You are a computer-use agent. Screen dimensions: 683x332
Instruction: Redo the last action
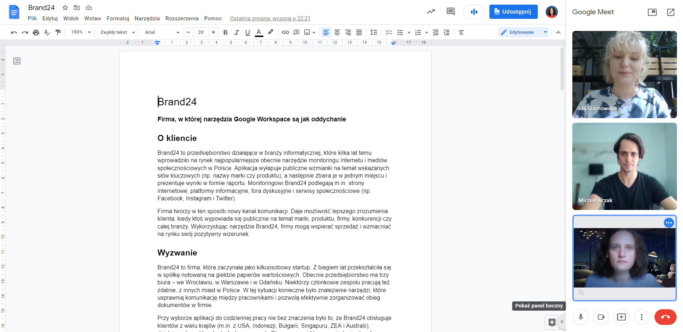(x=25, y=32)
